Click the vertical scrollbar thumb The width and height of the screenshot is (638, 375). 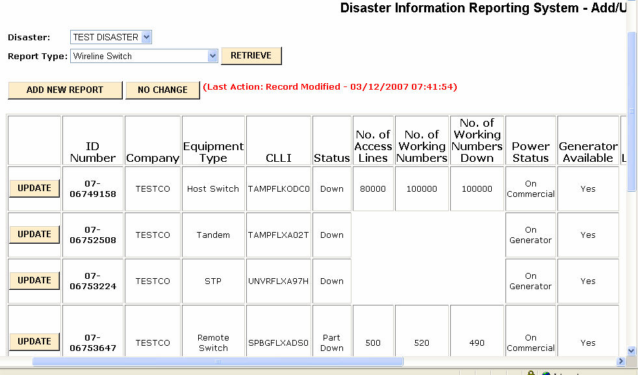click(631, 111)
